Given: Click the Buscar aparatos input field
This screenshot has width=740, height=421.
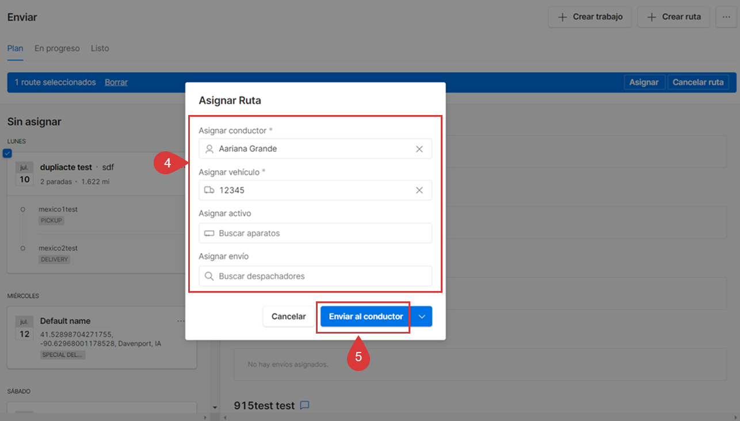Looking at the screenshot, I should 322,234.
